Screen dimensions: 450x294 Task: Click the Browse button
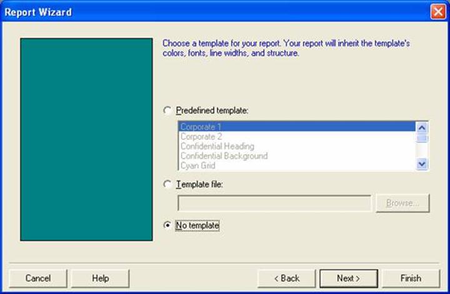click(x=402, y=203)
